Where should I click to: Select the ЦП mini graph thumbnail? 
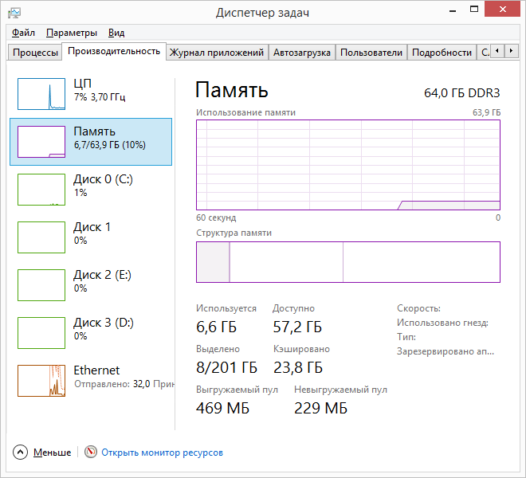pyautogui.click(x=41, y=94)
